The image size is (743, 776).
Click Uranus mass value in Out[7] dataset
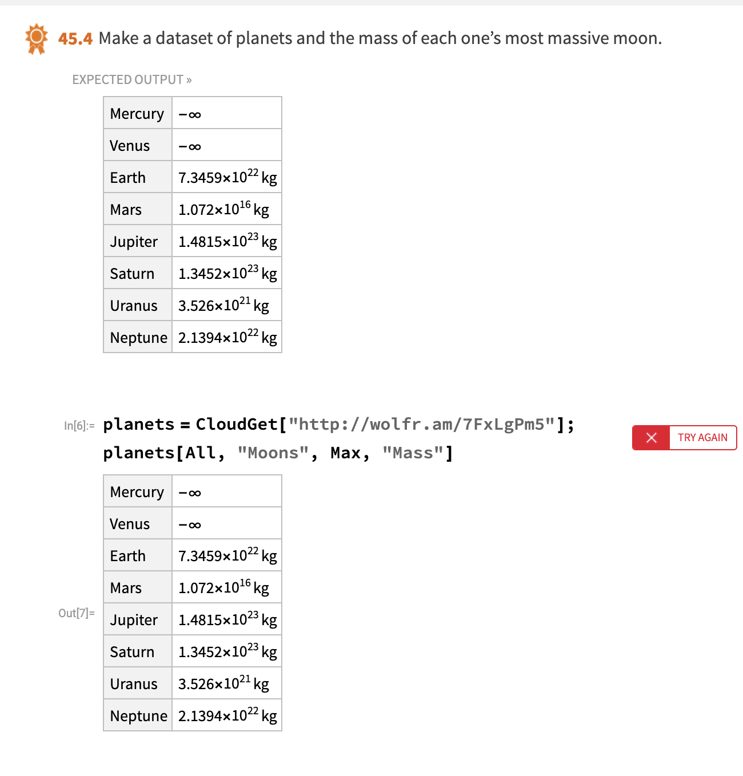(x=223, y=683)
